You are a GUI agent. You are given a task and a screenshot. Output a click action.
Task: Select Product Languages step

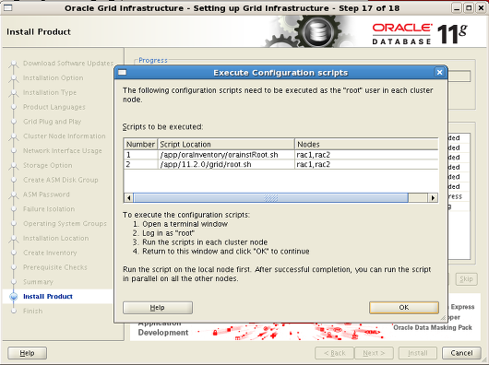pyautogui.click(x=54, y=107)
